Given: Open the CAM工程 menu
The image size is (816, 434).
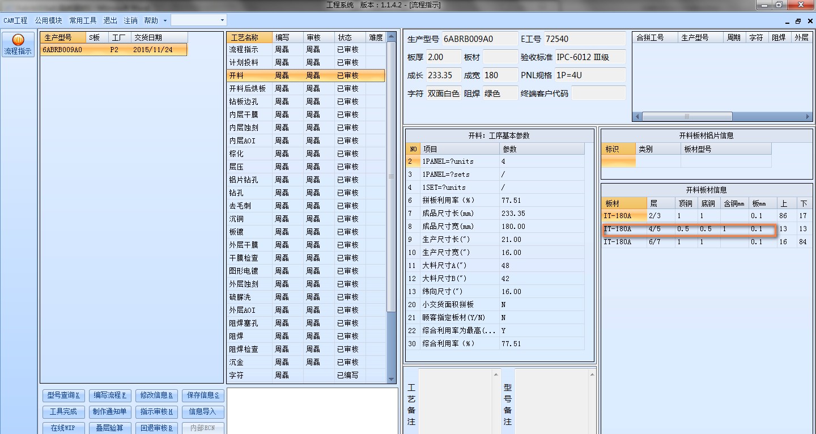Looking at the screenshot, I should point(15,20).
